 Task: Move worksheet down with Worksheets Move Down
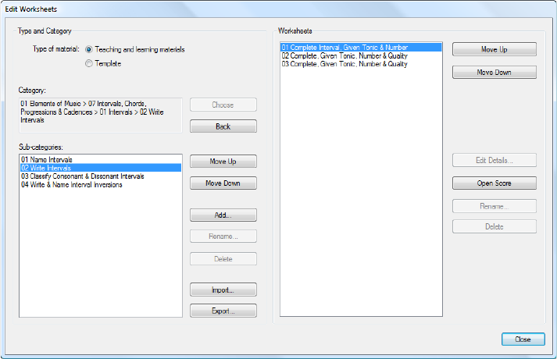495,72
